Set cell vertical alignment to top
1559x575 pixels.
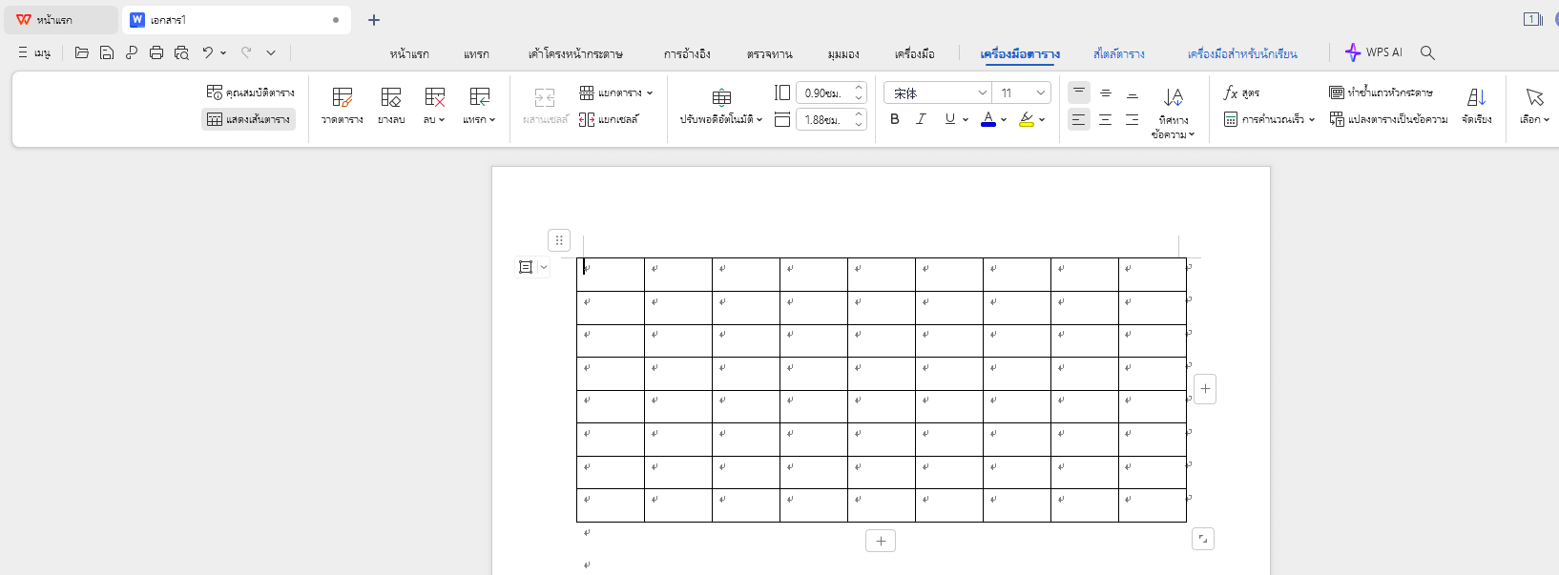click(x=1079, y=92)
